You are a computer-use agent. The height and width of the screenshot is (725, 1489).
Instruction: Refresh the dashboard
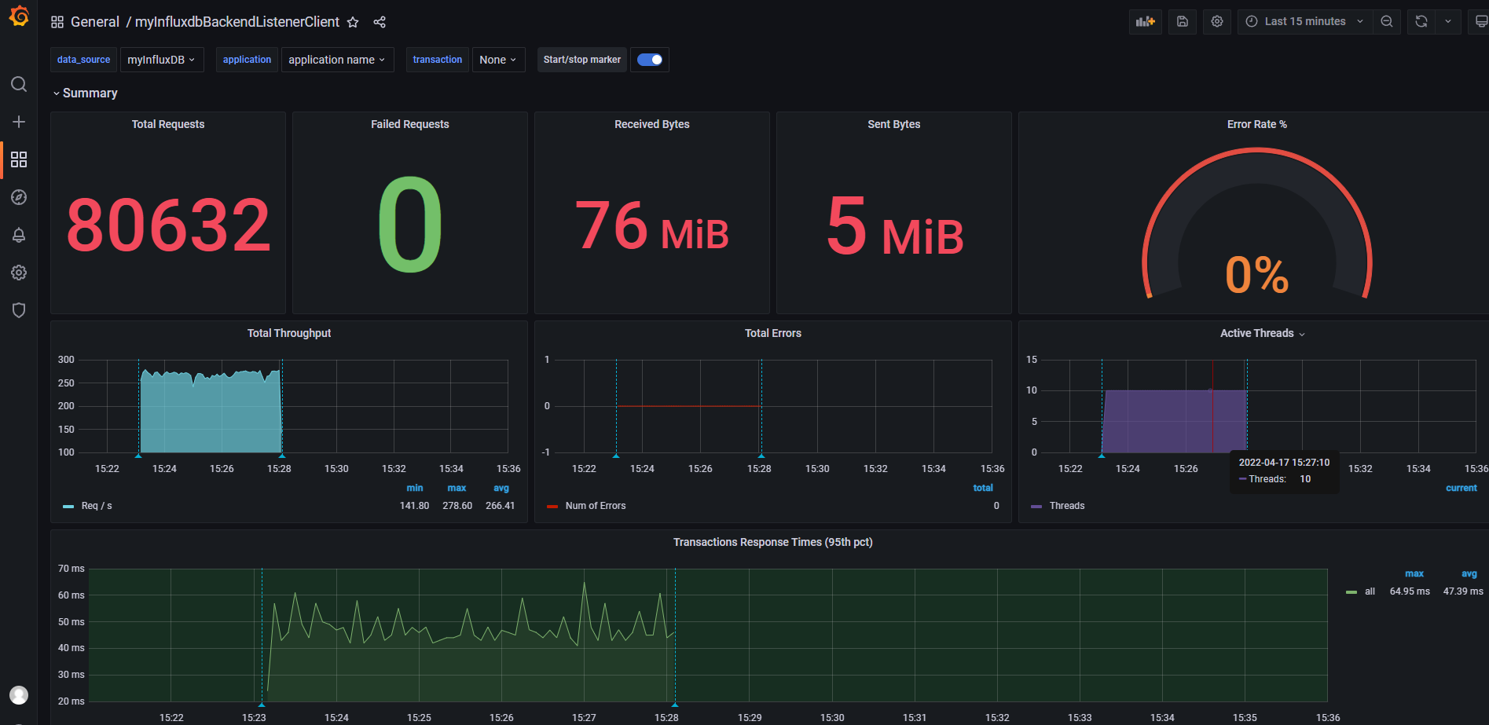point(1421,21)
